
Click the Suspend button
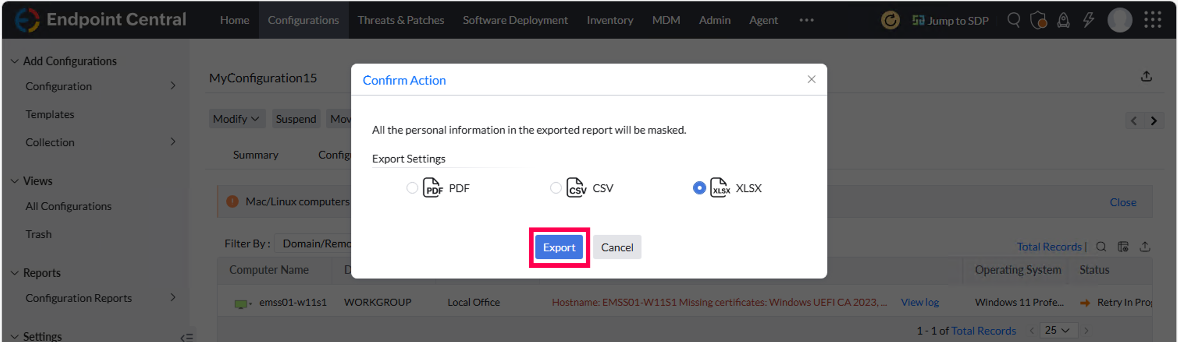296,118
